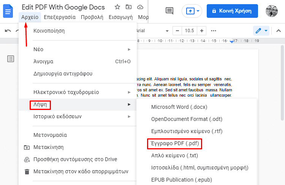
Task: Select Δημιουργία αντιγράφου
Action: pyautogui.click(x=78, y=74)
